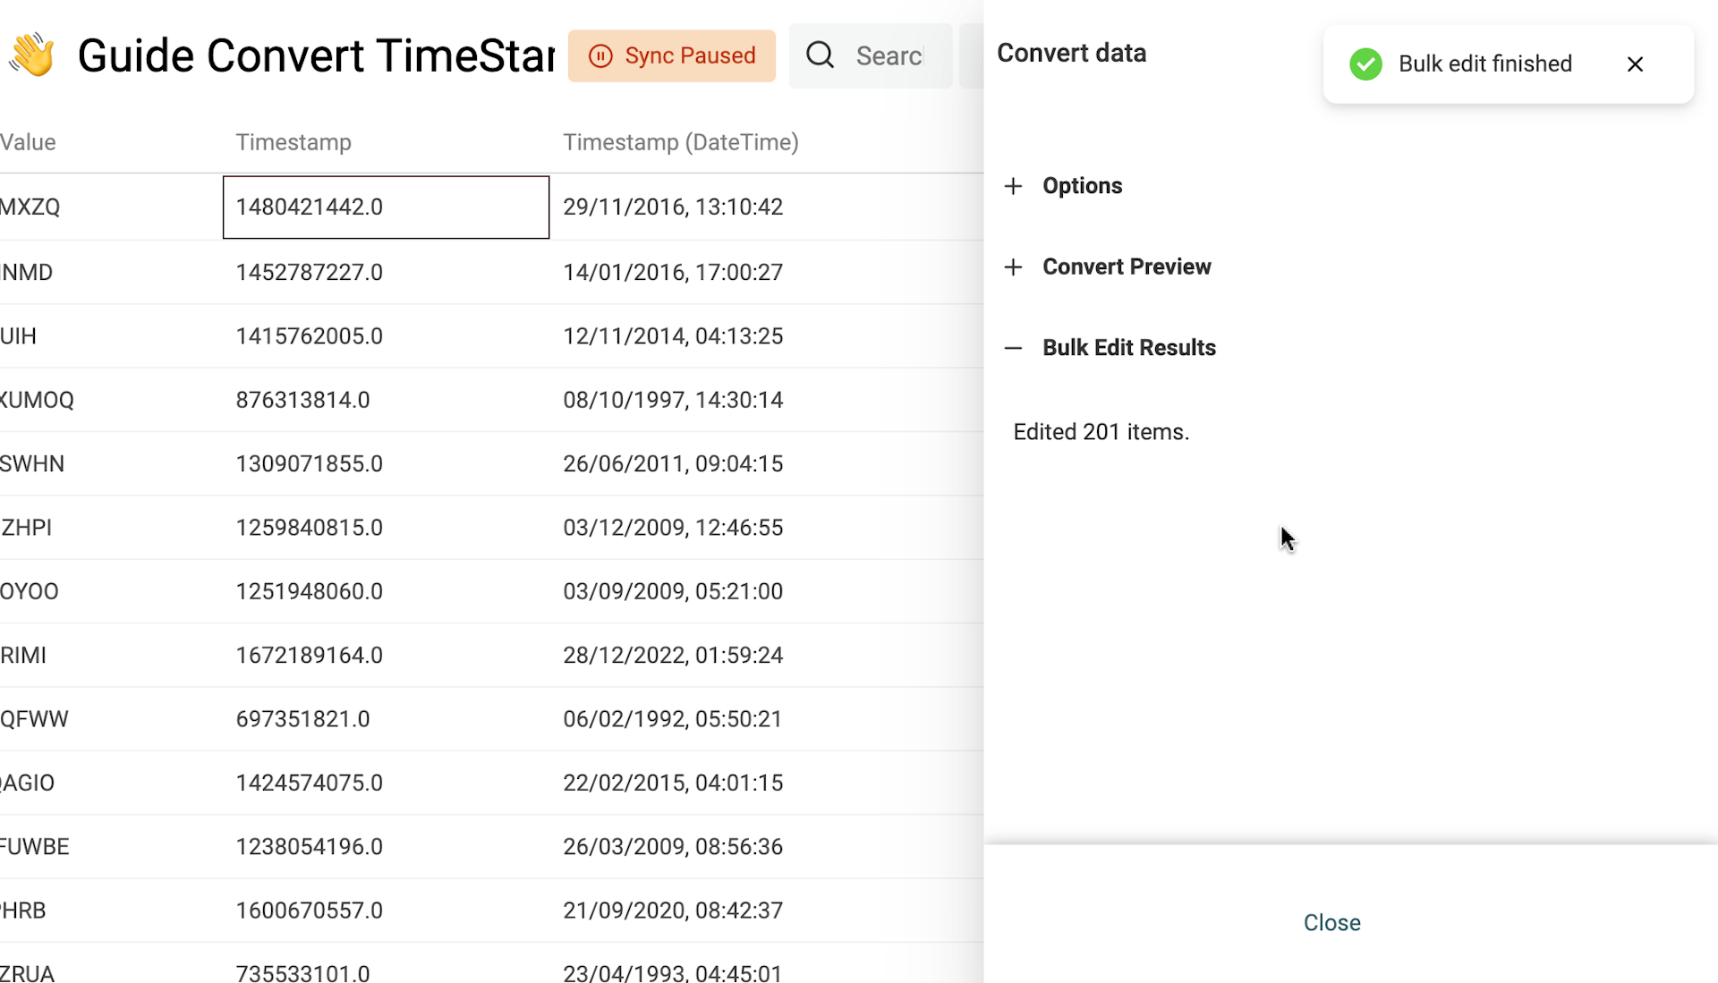1718x983 pixels.
Task: Collapse the Bulk Edit Results section
Action: tap(1128, 348)
